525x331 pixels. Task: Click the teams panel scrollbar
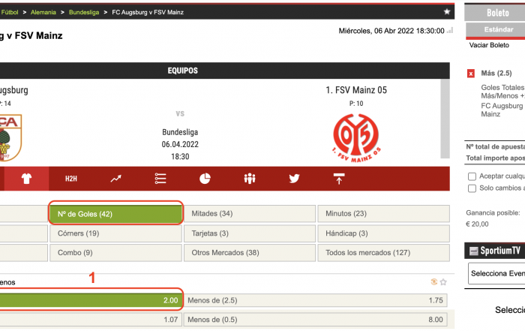pos(445,119)
